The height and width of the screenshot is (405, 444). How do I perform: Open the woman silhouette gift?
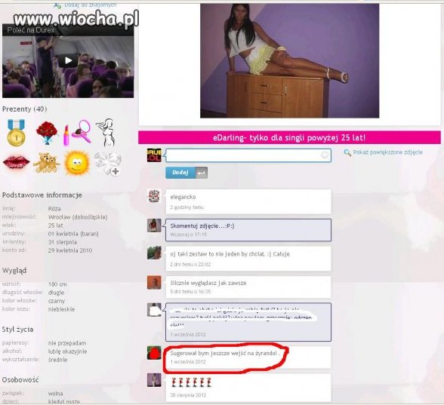tap(106, 133)
